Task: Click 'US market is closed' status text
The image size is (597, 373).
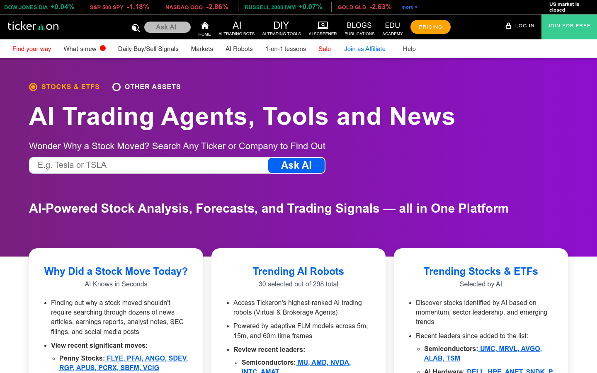Action: point(564,7)
